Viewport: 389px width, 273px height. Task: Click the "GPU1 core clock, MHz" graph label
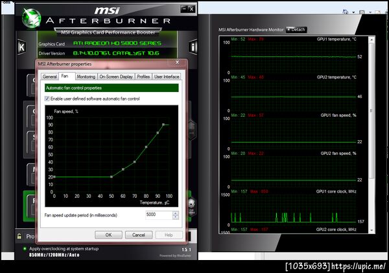(336, 191)
